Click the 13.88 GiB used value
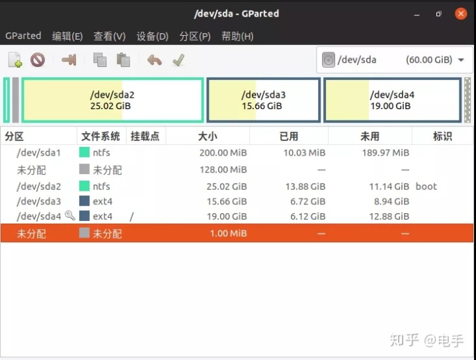This screenshot has height=360, width=476. click(305, 187)
